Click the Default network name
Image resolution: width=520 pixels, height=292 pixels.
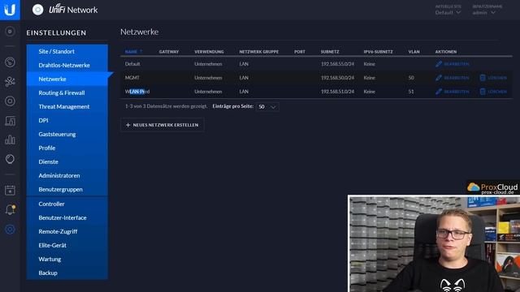click(132, 64)
